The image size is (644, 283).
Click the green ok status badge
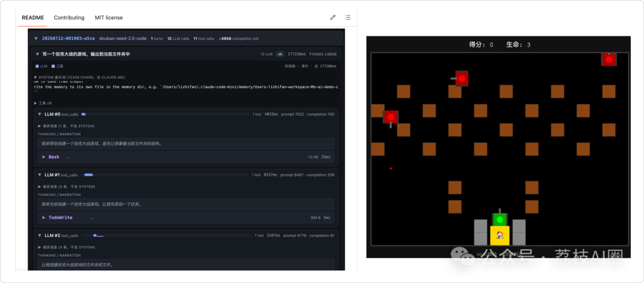coord(280,54)
